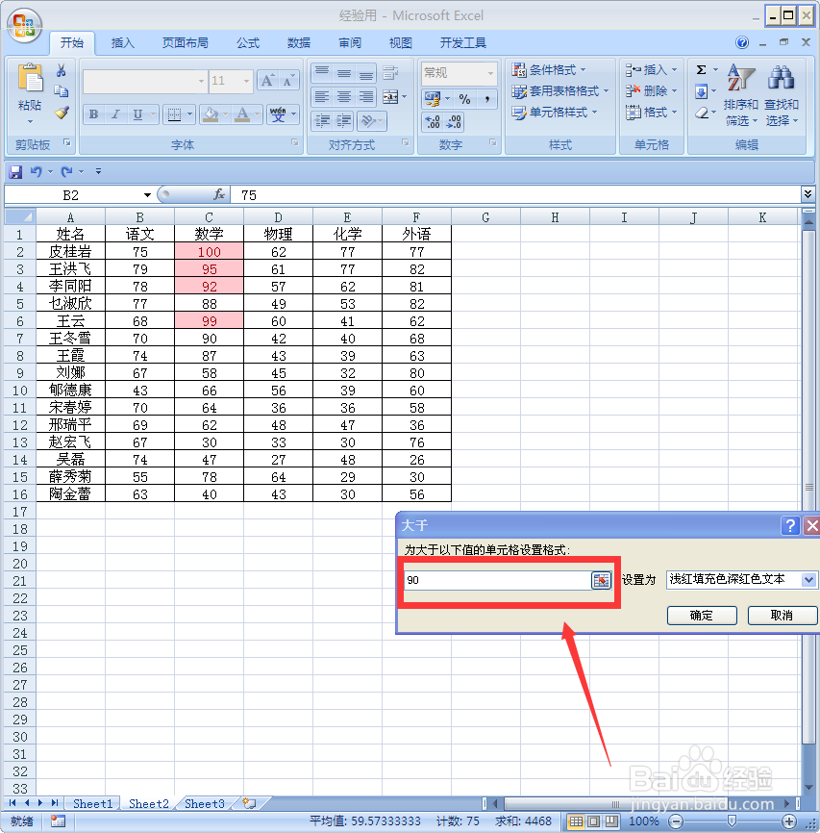Click the AutoSum sigma icon
Viewport: 820px width, 833px height.
[701, 69]
